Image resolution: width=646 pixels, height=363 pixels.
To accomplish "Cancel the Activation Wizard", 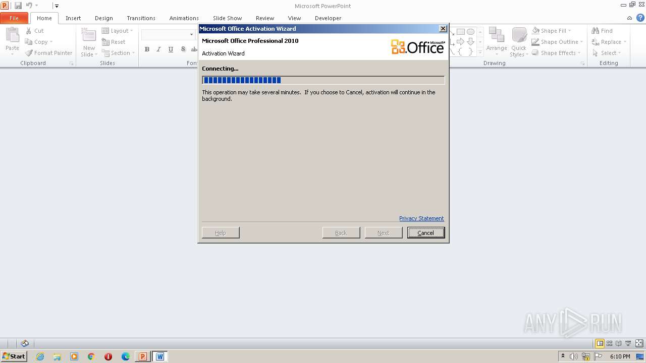I will 426,233.
